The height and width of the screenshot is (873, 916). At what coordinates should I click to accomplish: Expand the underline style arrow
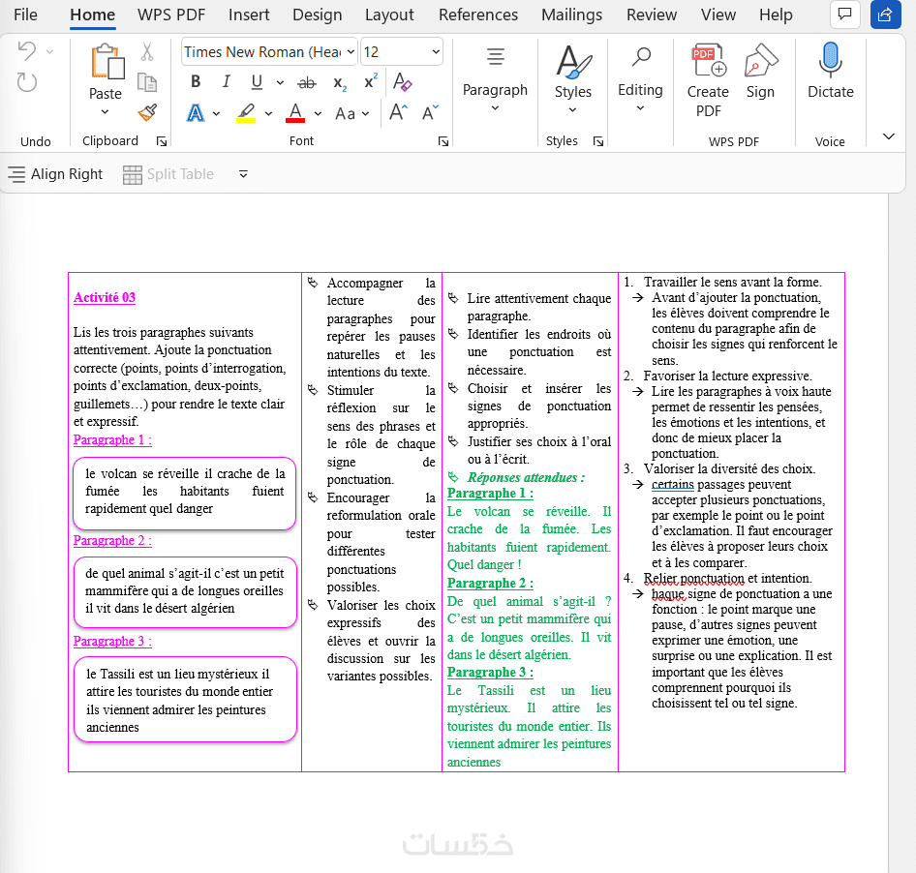(x=280, y=82)
